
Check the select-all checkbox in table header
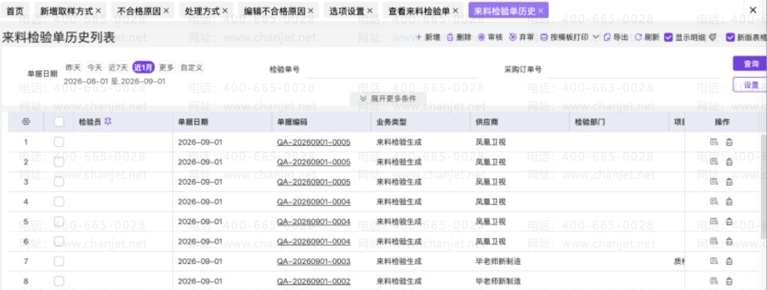click(59, 122)
